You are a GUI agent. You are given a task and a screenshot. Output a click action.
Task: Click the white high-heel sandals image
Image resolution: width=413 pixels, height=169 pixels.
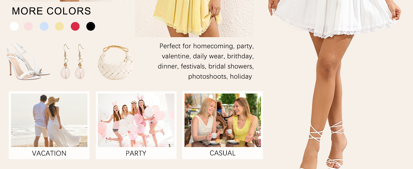point(28,61)
